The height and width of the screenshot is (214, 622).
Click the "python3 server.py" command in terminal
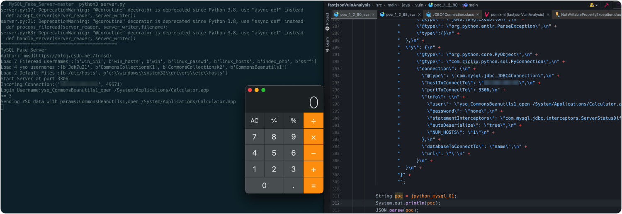point(102,4)
